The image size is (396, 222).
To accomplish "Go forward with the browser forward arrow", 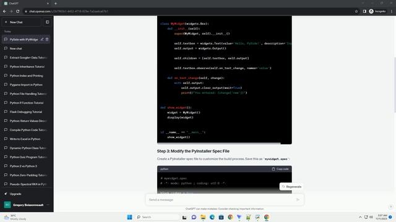I will [x=11, y=11].
